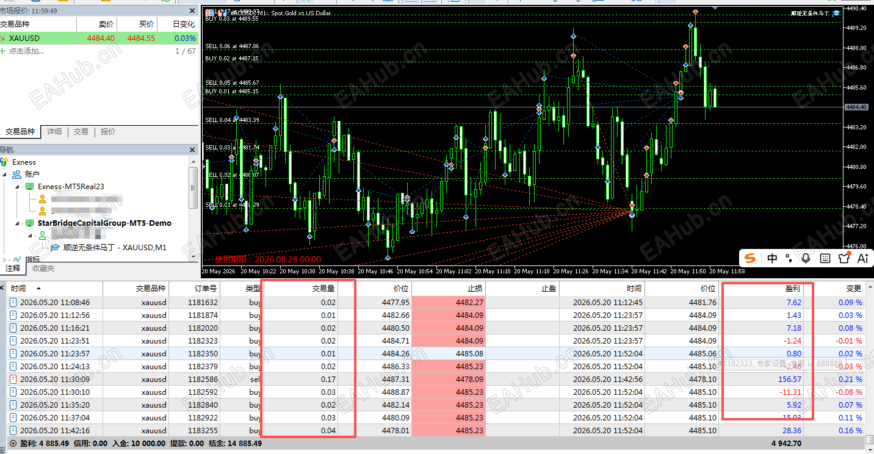Select 顺逆无条件马丁 - XAUUSD,M1 expert
The image size is (874, 454).
115,247
